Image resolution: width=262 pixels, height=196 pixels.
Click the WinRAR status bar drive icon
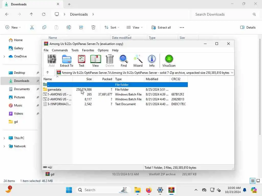coord(45,167)
